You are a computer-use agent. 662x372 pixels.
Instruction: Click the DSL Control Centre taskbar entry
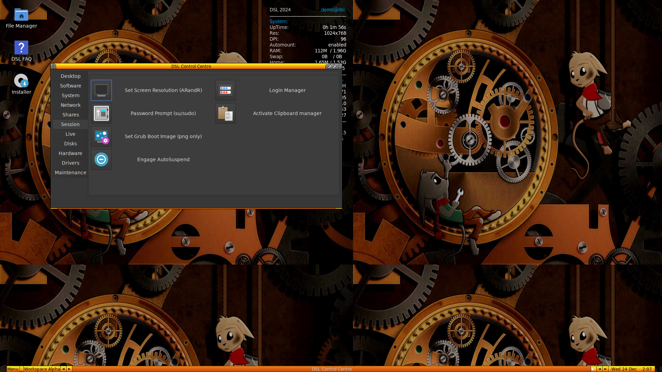[331, 369]
